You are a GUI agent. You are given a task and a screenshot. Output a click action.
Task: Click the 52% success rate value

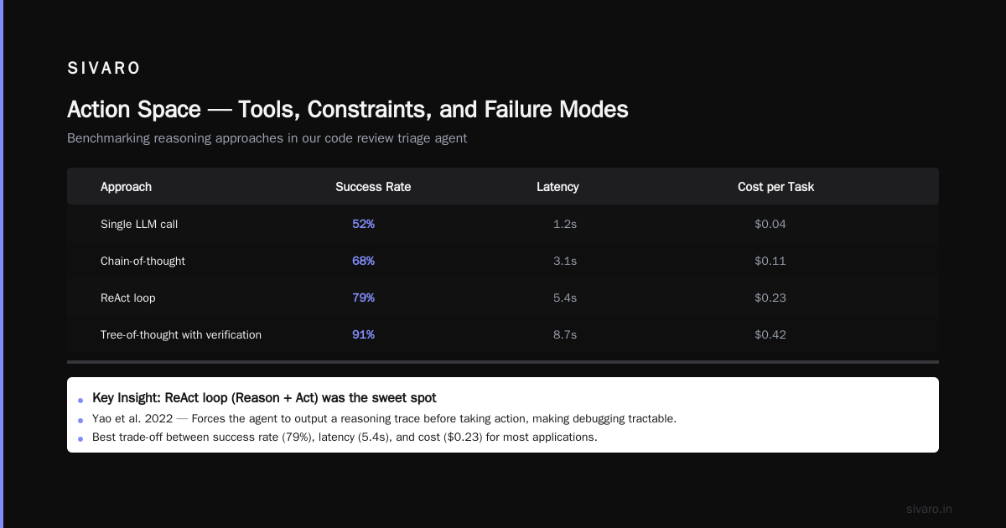(363, 224)
